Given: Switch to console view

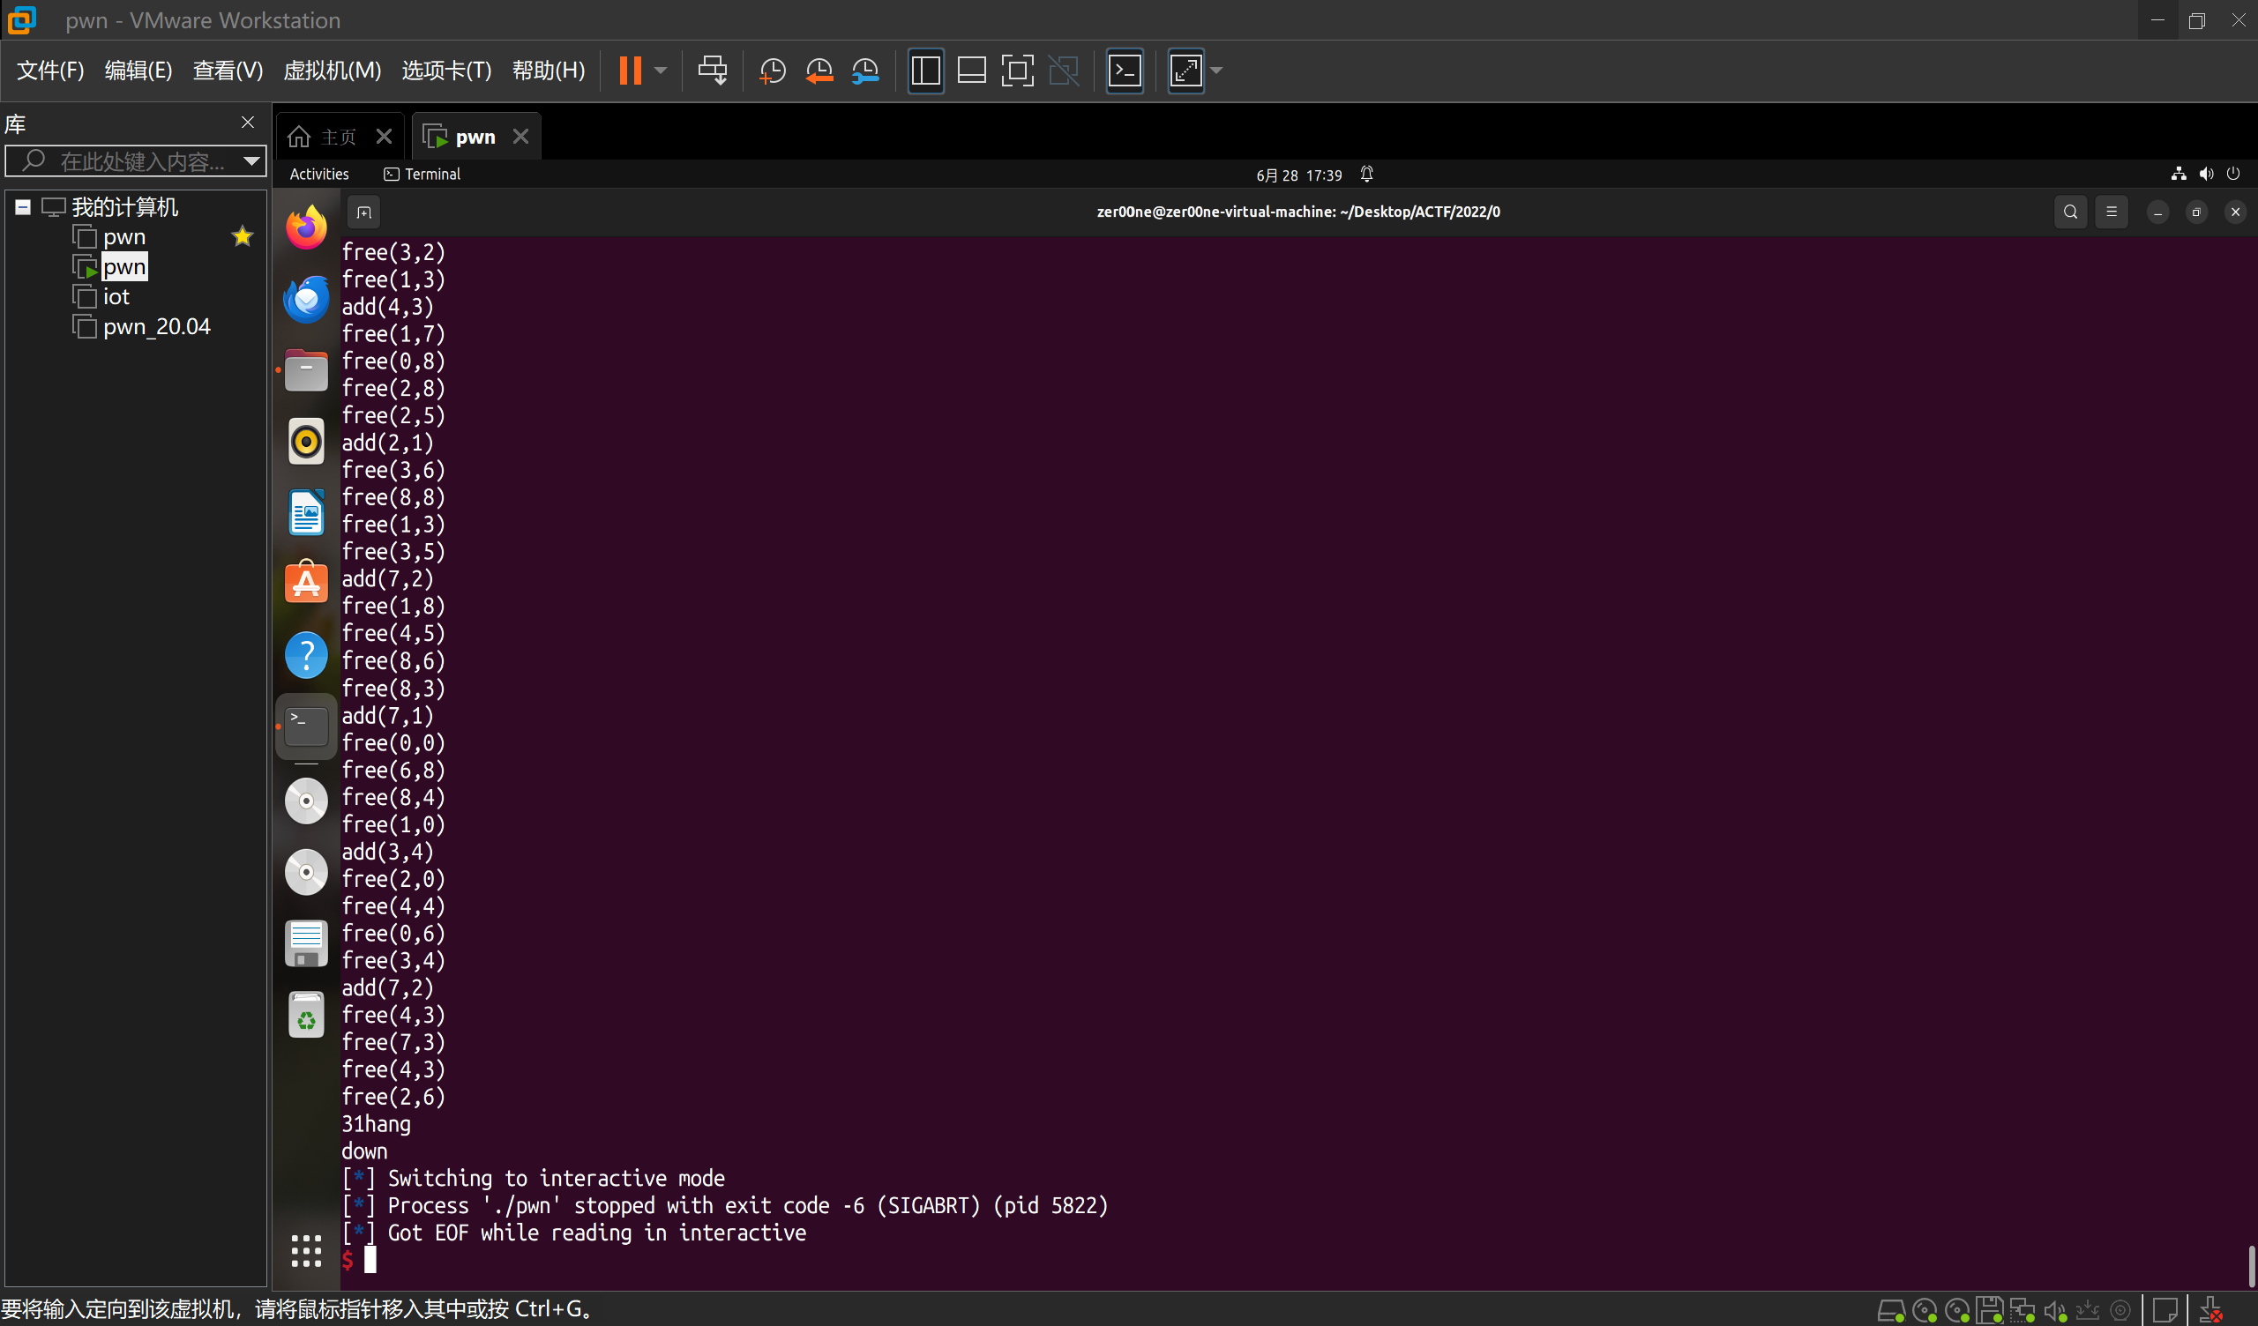Looking at the screenshot, I should 1125,70.
